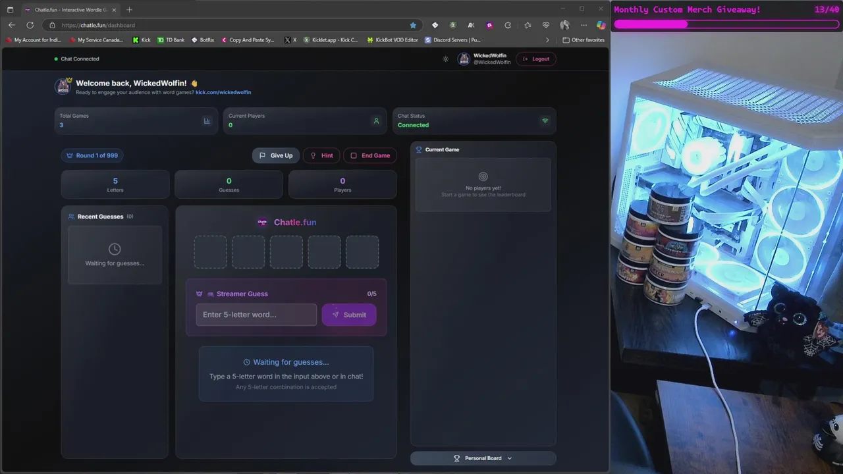Screen dimensions: 843x474
Task: Open the Other favorites folder
Action: 584,40
